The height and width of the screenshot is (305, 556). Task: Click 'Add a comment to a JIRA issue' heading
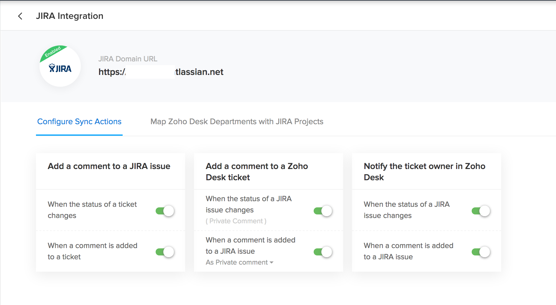point(109,166)
